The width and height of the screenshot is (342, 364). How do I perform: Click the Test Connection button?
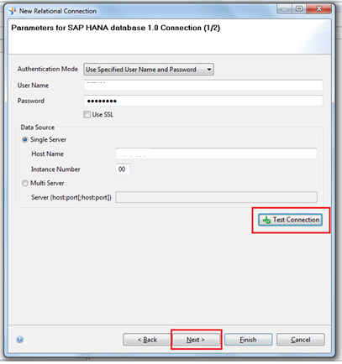(x=290, y=220)
